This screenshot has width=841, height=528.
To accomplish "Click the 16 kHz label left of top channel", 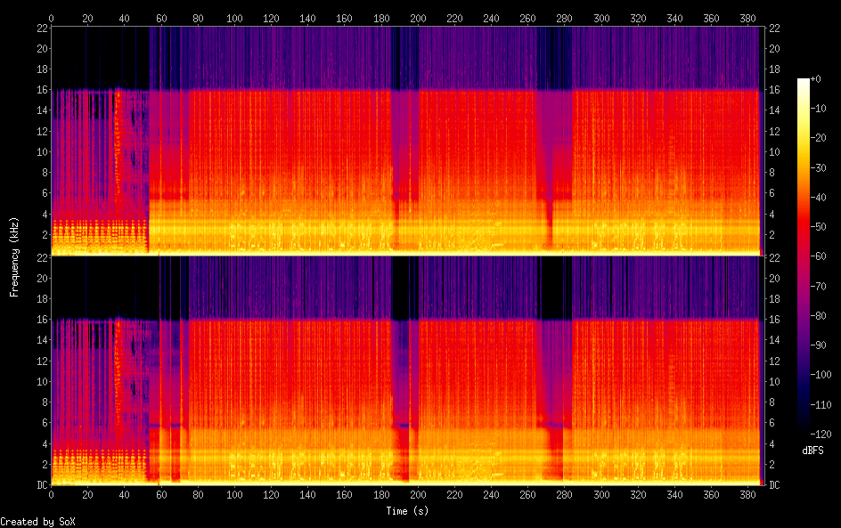I will tap(40, 90).
